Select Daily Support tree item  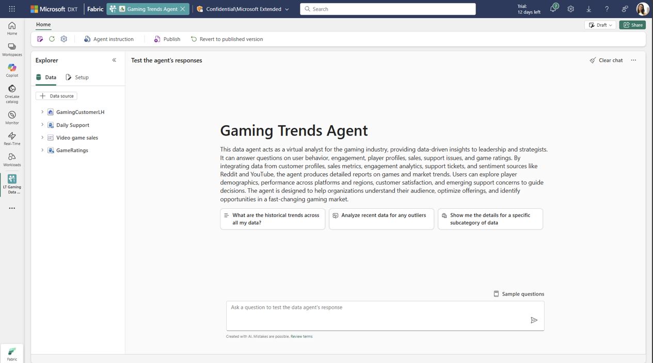pyautogui.click(x=73, y=125)
